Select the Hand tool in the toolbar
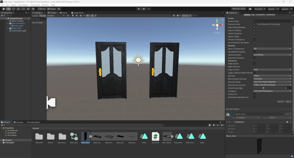This screenshot has height=158, width=294. click(x=3, y=9)
